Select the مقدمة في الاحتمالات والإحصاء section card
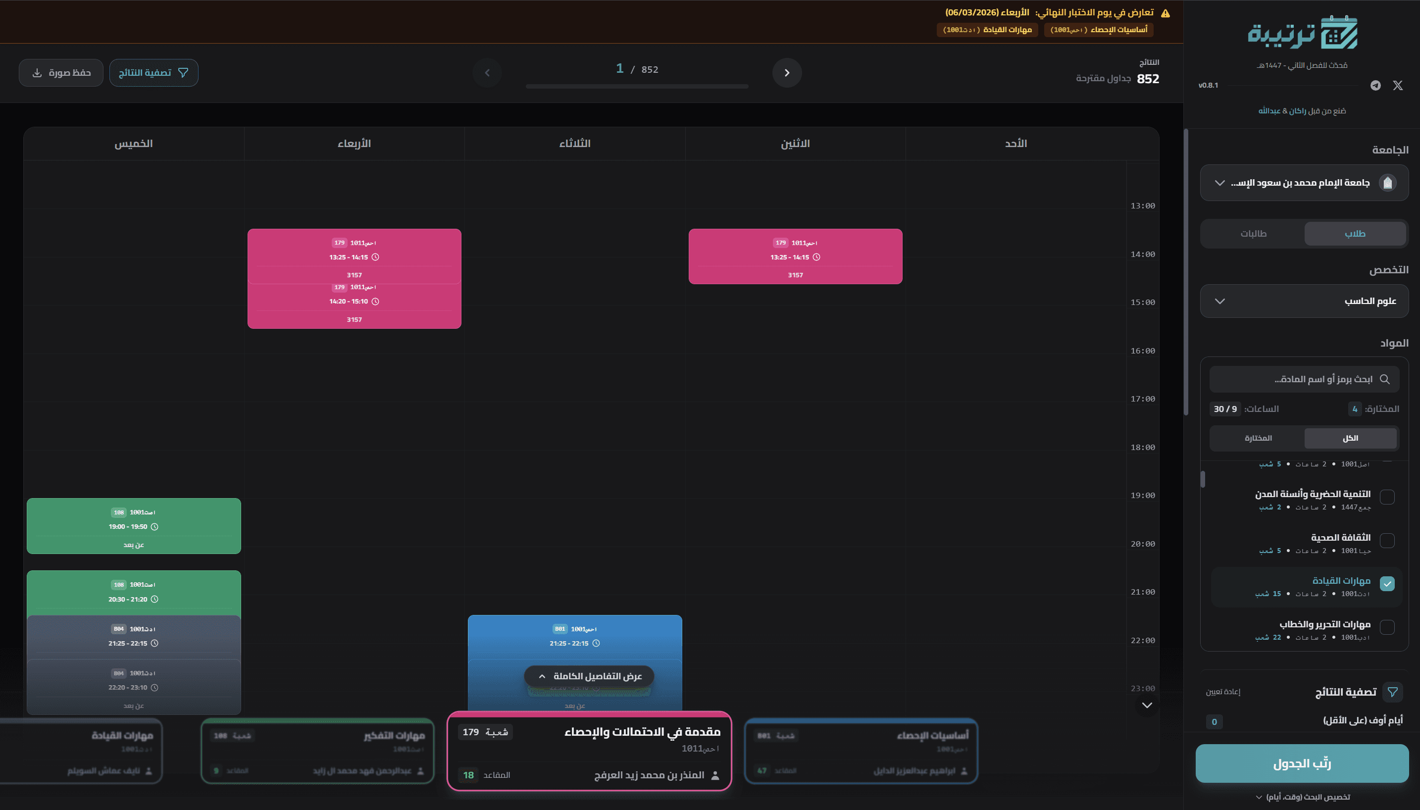 (x=589, y=751)
